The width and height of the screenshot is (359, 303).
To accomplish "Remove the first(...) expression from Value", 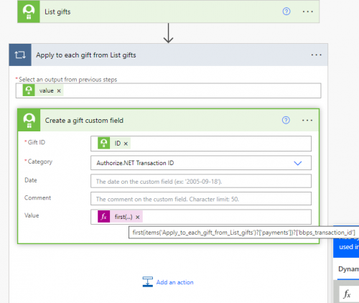I will click(138, 217).
